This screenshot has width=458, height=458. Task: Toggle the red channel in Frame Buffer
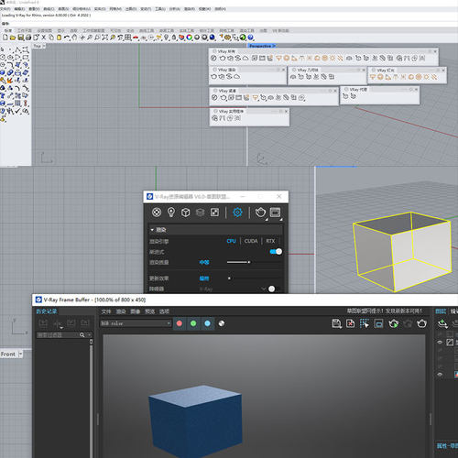pyautogui.click(x=180, y=323)
